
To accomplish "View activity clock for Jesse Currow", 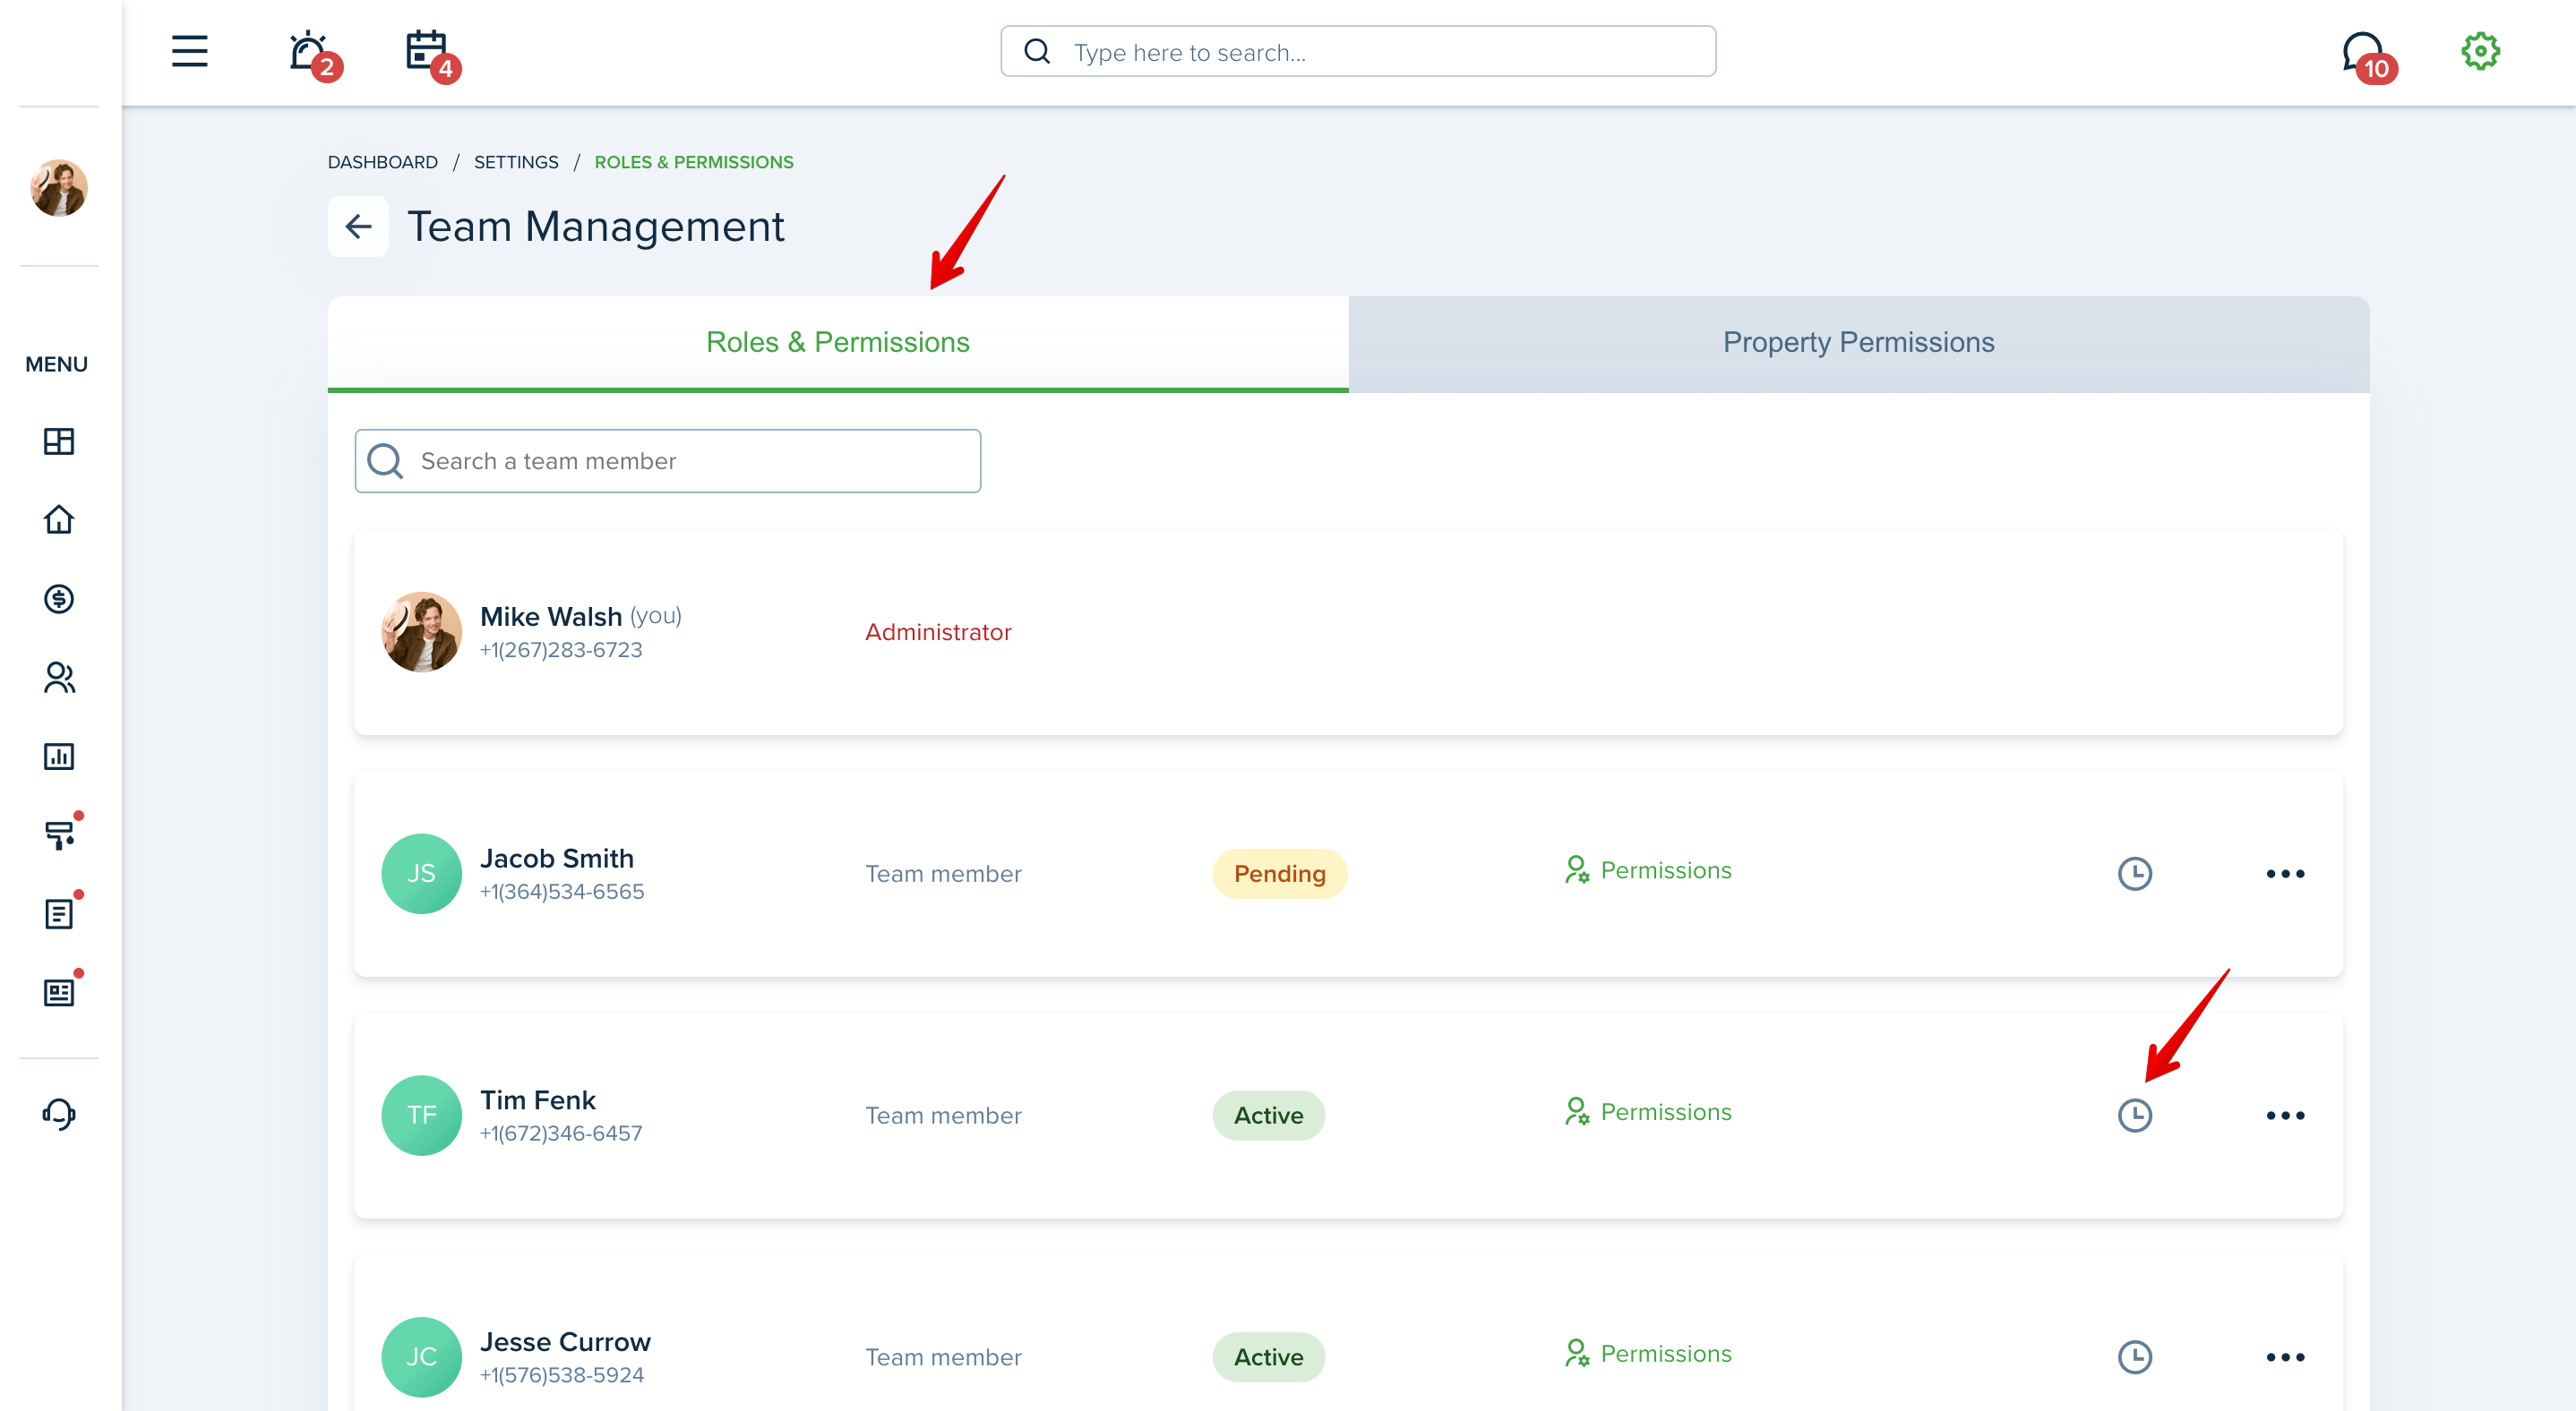I will pyautogui.click(x=2135, y=1357).
